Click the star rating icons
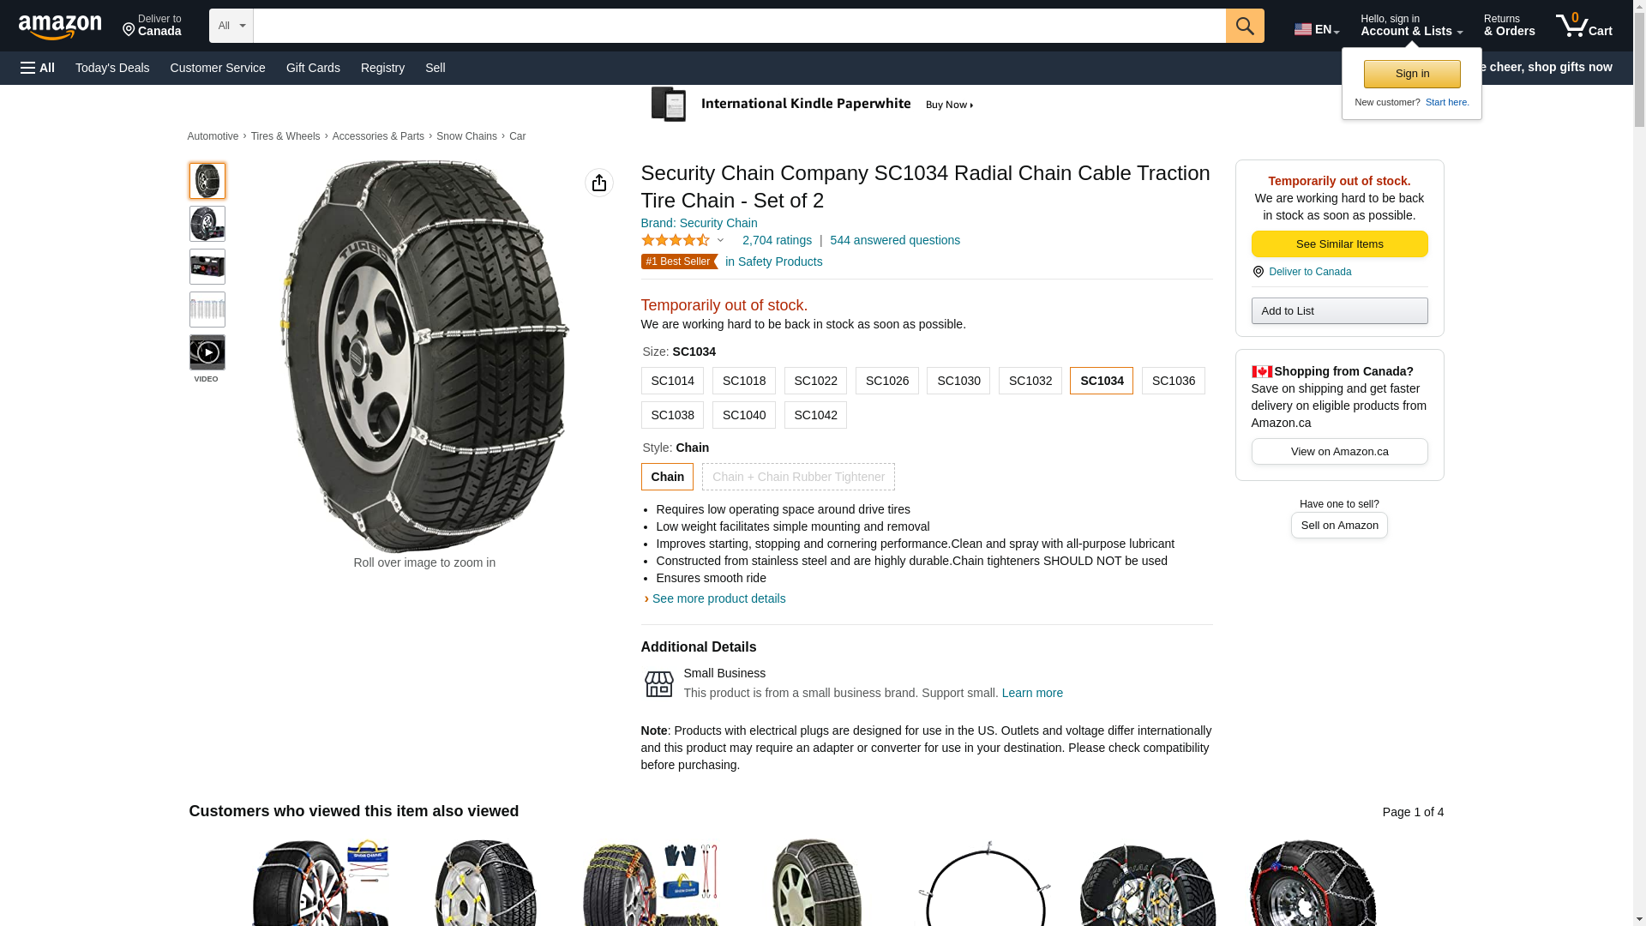 click(676, 241)
